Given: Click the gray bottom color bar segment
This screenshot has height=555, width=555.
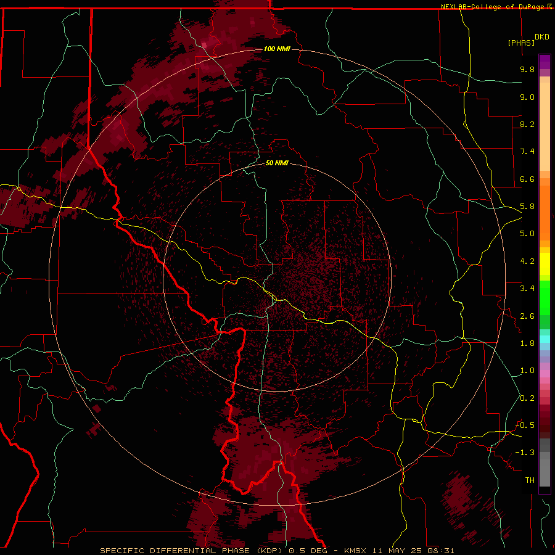Looking at the screenshot, I should click(x=545, y=473).
